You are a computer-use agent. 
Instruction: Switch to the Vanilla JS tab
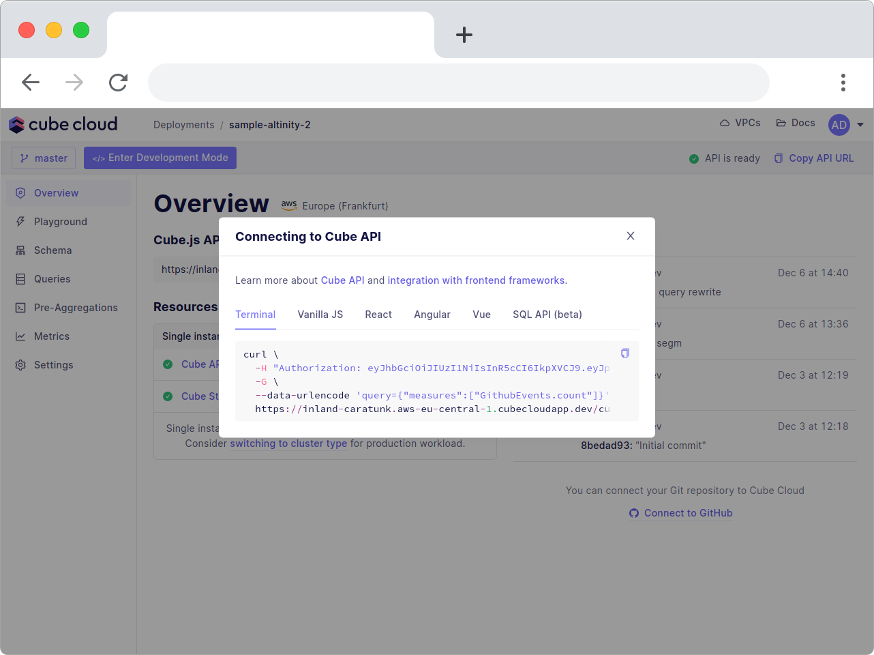click(320, 315)
